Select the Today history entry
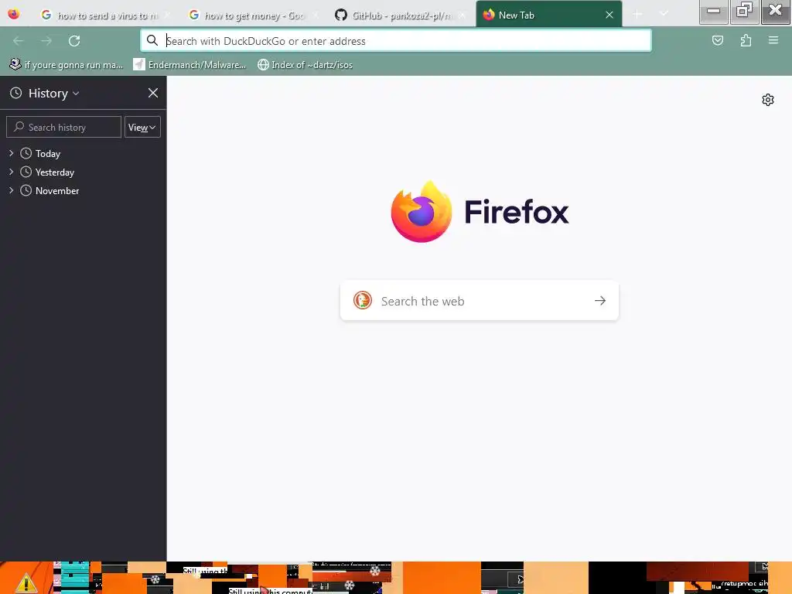Viewport: 792px width, 594px height. click(47, 154)
